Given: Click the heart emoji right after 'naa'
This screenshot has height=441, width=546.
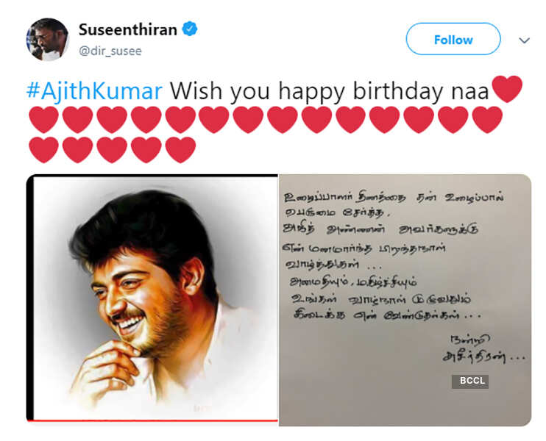Looking at the screenshot, I should (507, 89).
